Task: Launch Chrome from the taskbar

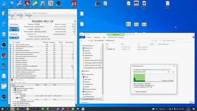Action: click(18, 109)
